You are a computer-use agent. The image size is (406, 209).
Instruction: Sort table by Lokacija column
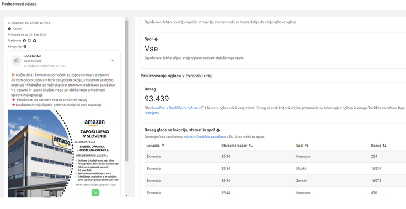click(156, 146)
